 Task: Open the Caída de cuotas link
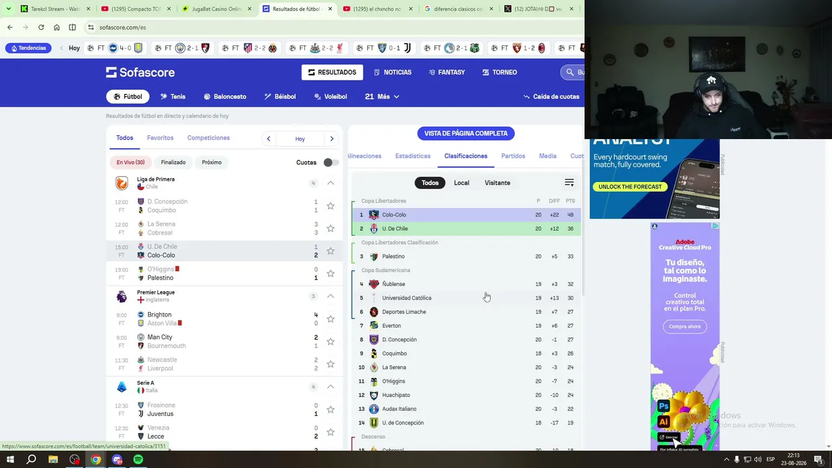tap(551, 97)
